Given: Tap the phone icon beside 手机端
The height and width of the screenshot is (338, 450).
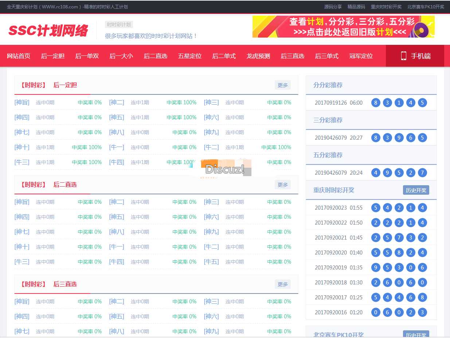Looking at the screenshot, I should (403, 56).
